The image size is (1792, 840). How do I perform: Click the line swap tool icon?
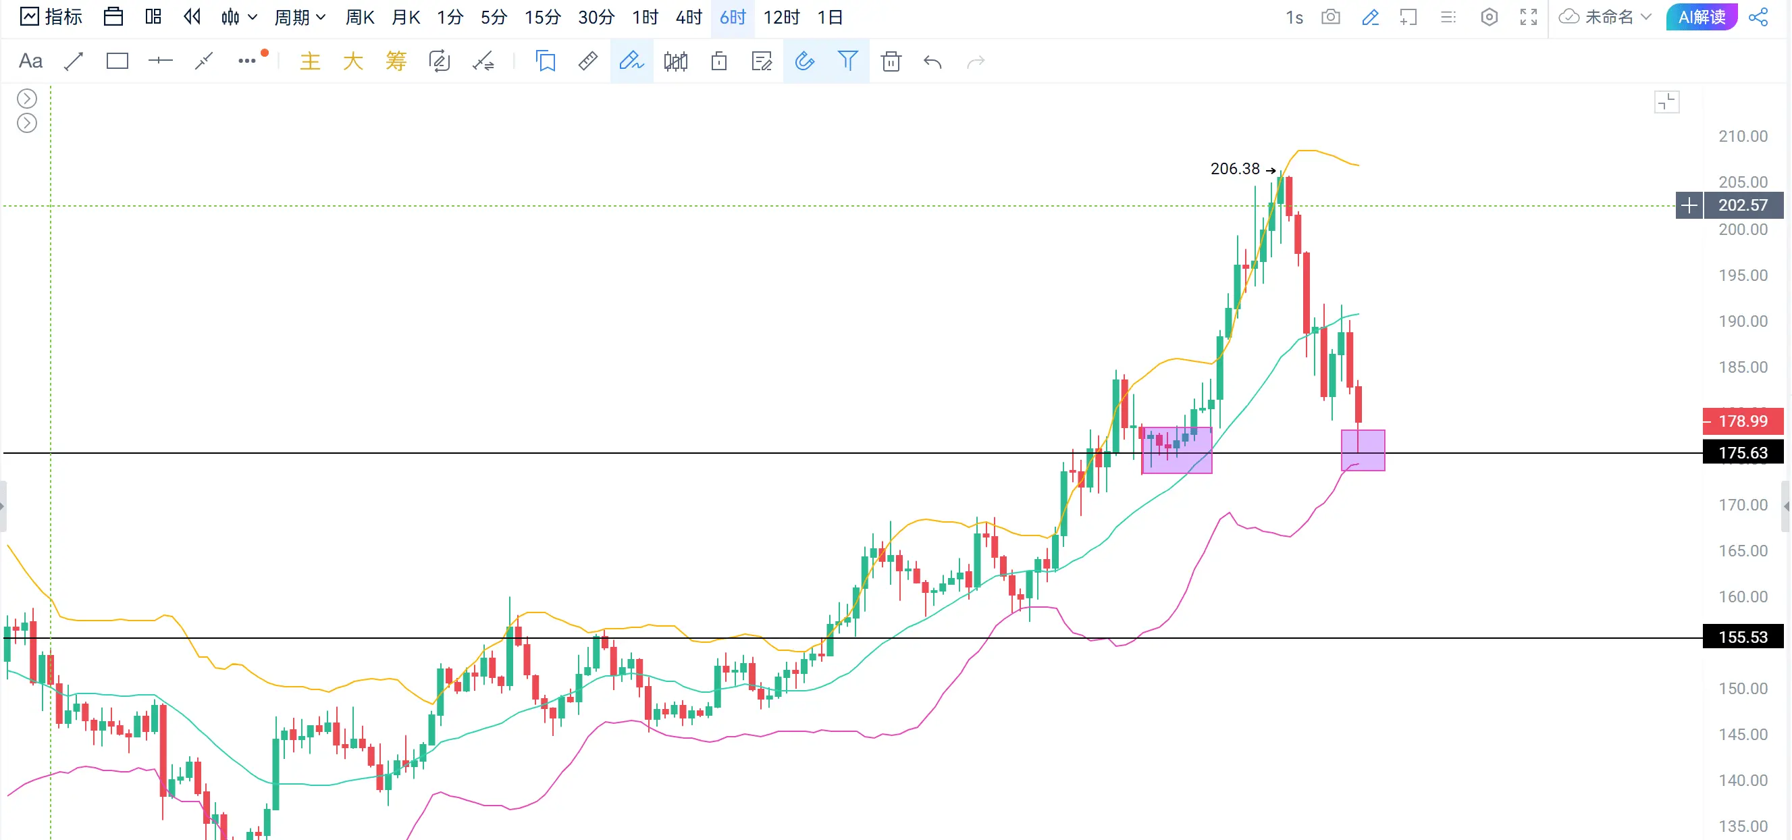click(x=483, y=61)
